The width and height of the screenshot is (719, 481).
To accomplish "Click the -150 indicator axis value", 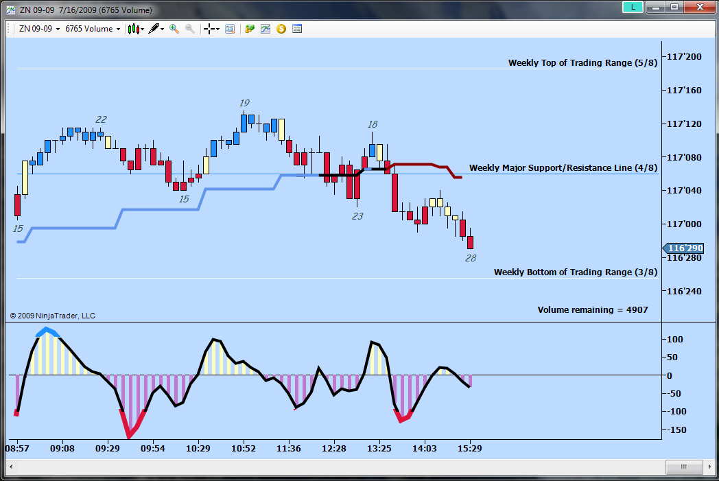I will click(677, 430).
